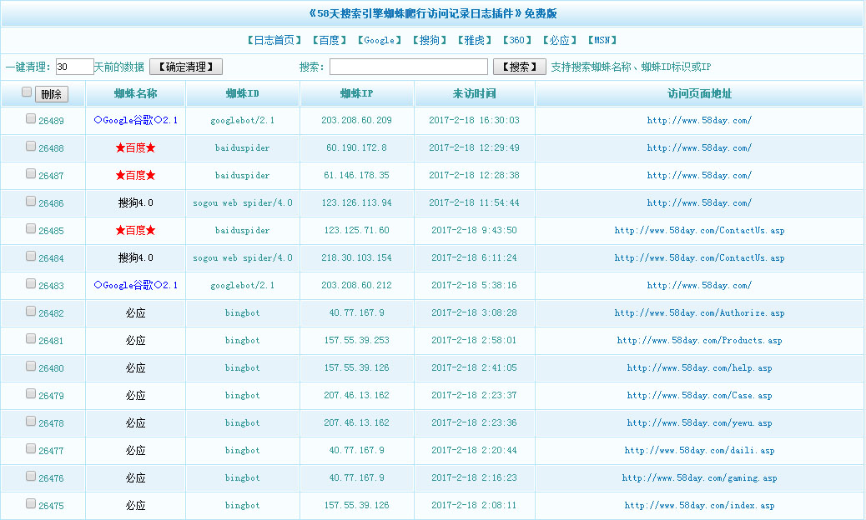Check the checkbox for record 26485
866x520 pixels.
[x=31, y=228]
